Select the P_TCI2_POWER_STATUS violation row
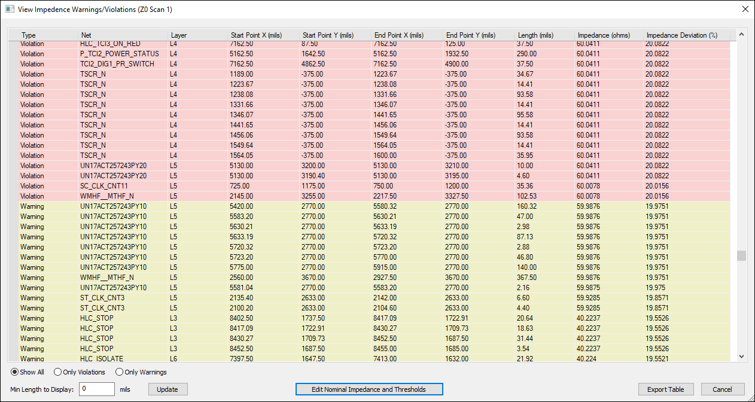Screen dimensions: 755x402 (x=239, y=54)
